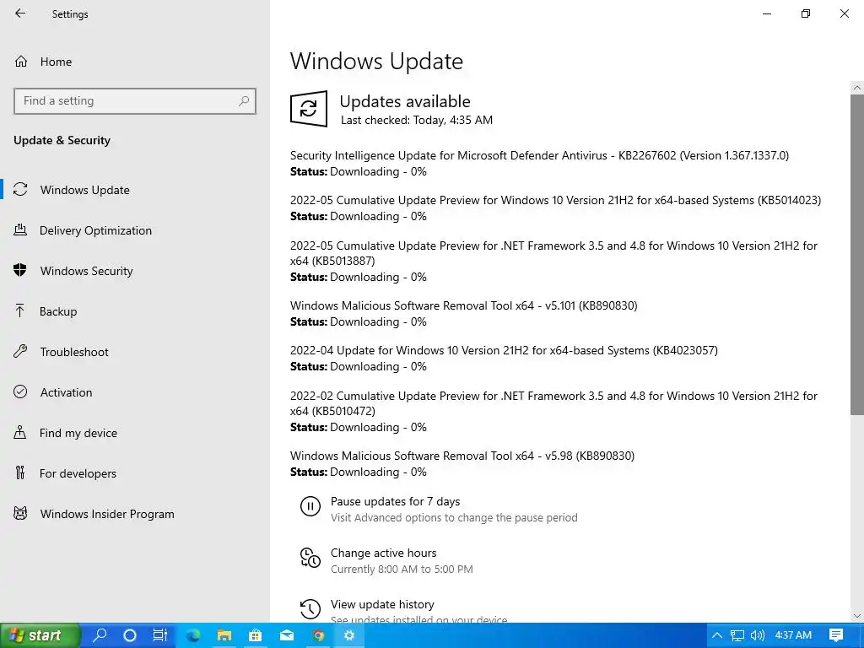Open Windows Security page
Image resolution: width=864 pixels, height=648 pixels.
point(87,271)
